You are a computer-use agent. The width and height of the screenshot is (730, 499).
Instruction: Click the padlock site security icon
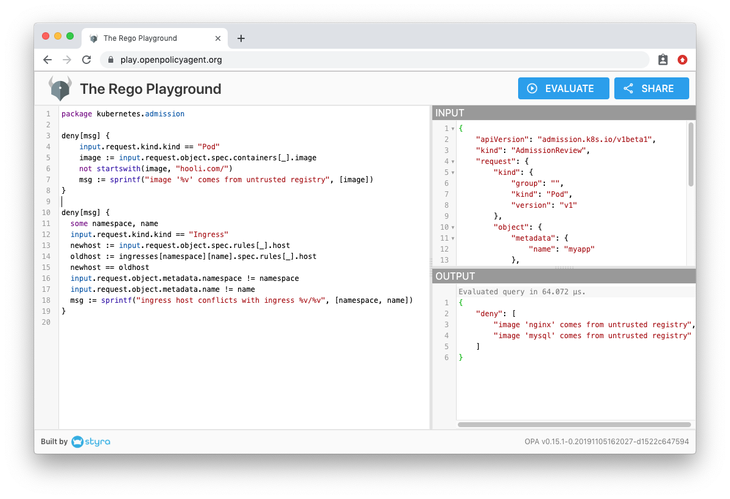111,60
